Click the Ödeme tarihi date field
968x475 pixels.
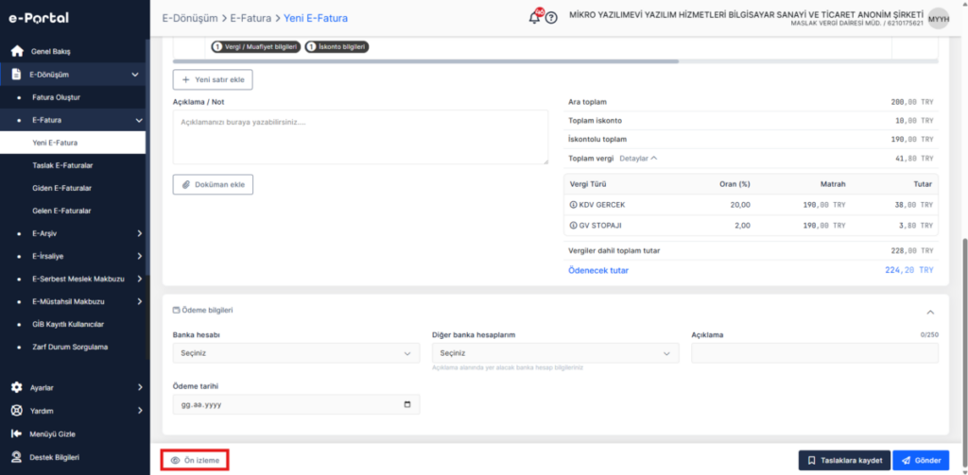click(296, 405)
